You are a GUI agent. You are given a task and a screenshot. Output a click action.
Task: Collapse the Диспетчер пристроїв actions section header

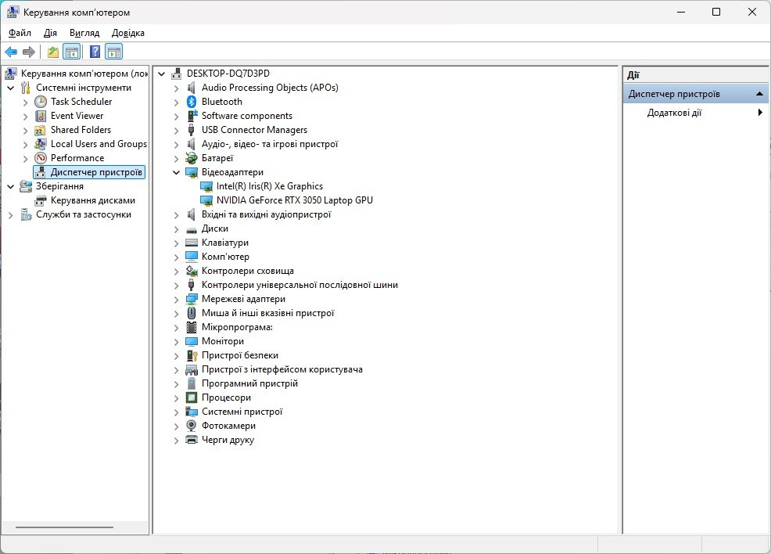(x=758, y=94)
